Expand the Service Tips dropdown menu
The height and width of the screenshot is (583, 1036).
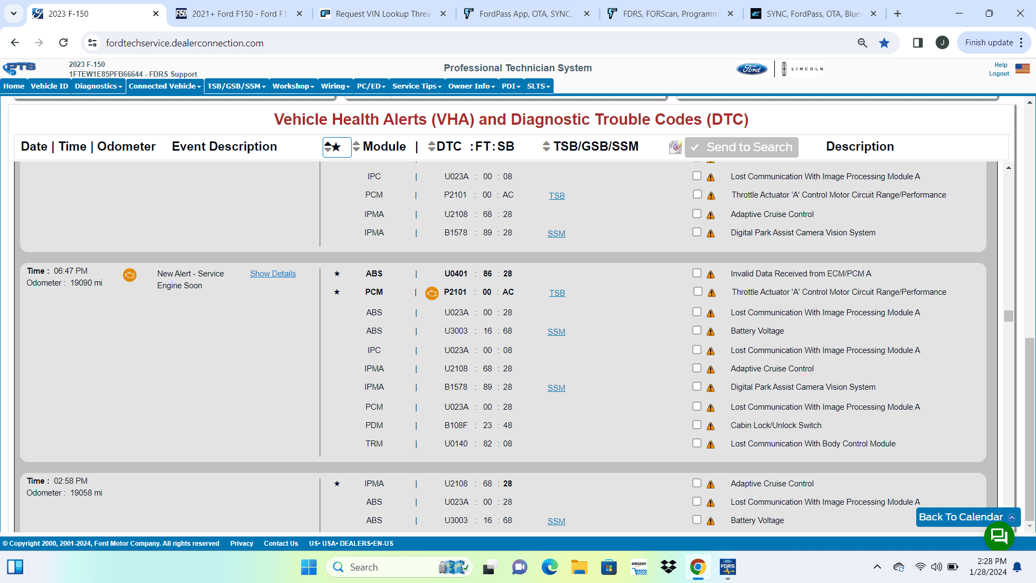[417, 86]
